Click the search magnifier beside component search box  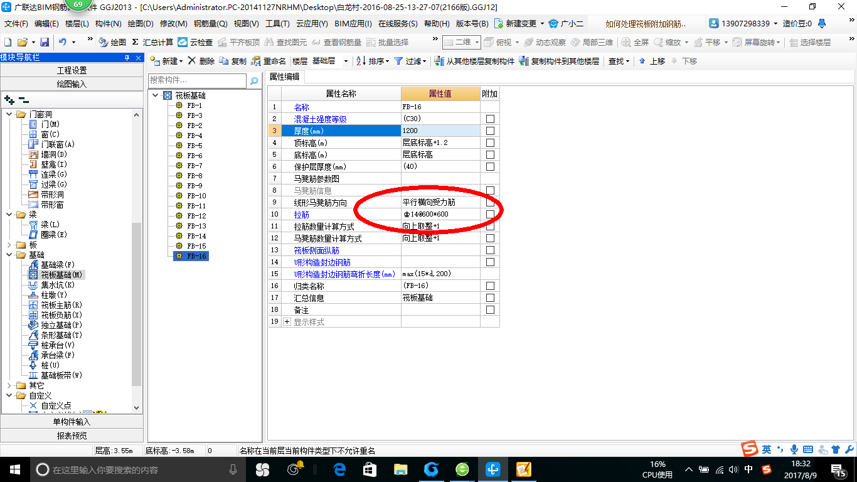coord(254,81)
